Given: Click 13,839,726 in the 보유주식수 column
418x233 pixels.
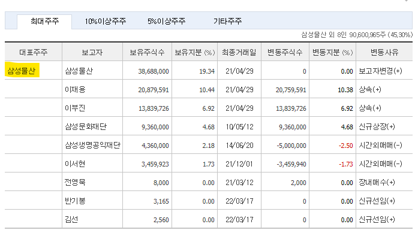Looking at the screenshot, I should 154,108.
